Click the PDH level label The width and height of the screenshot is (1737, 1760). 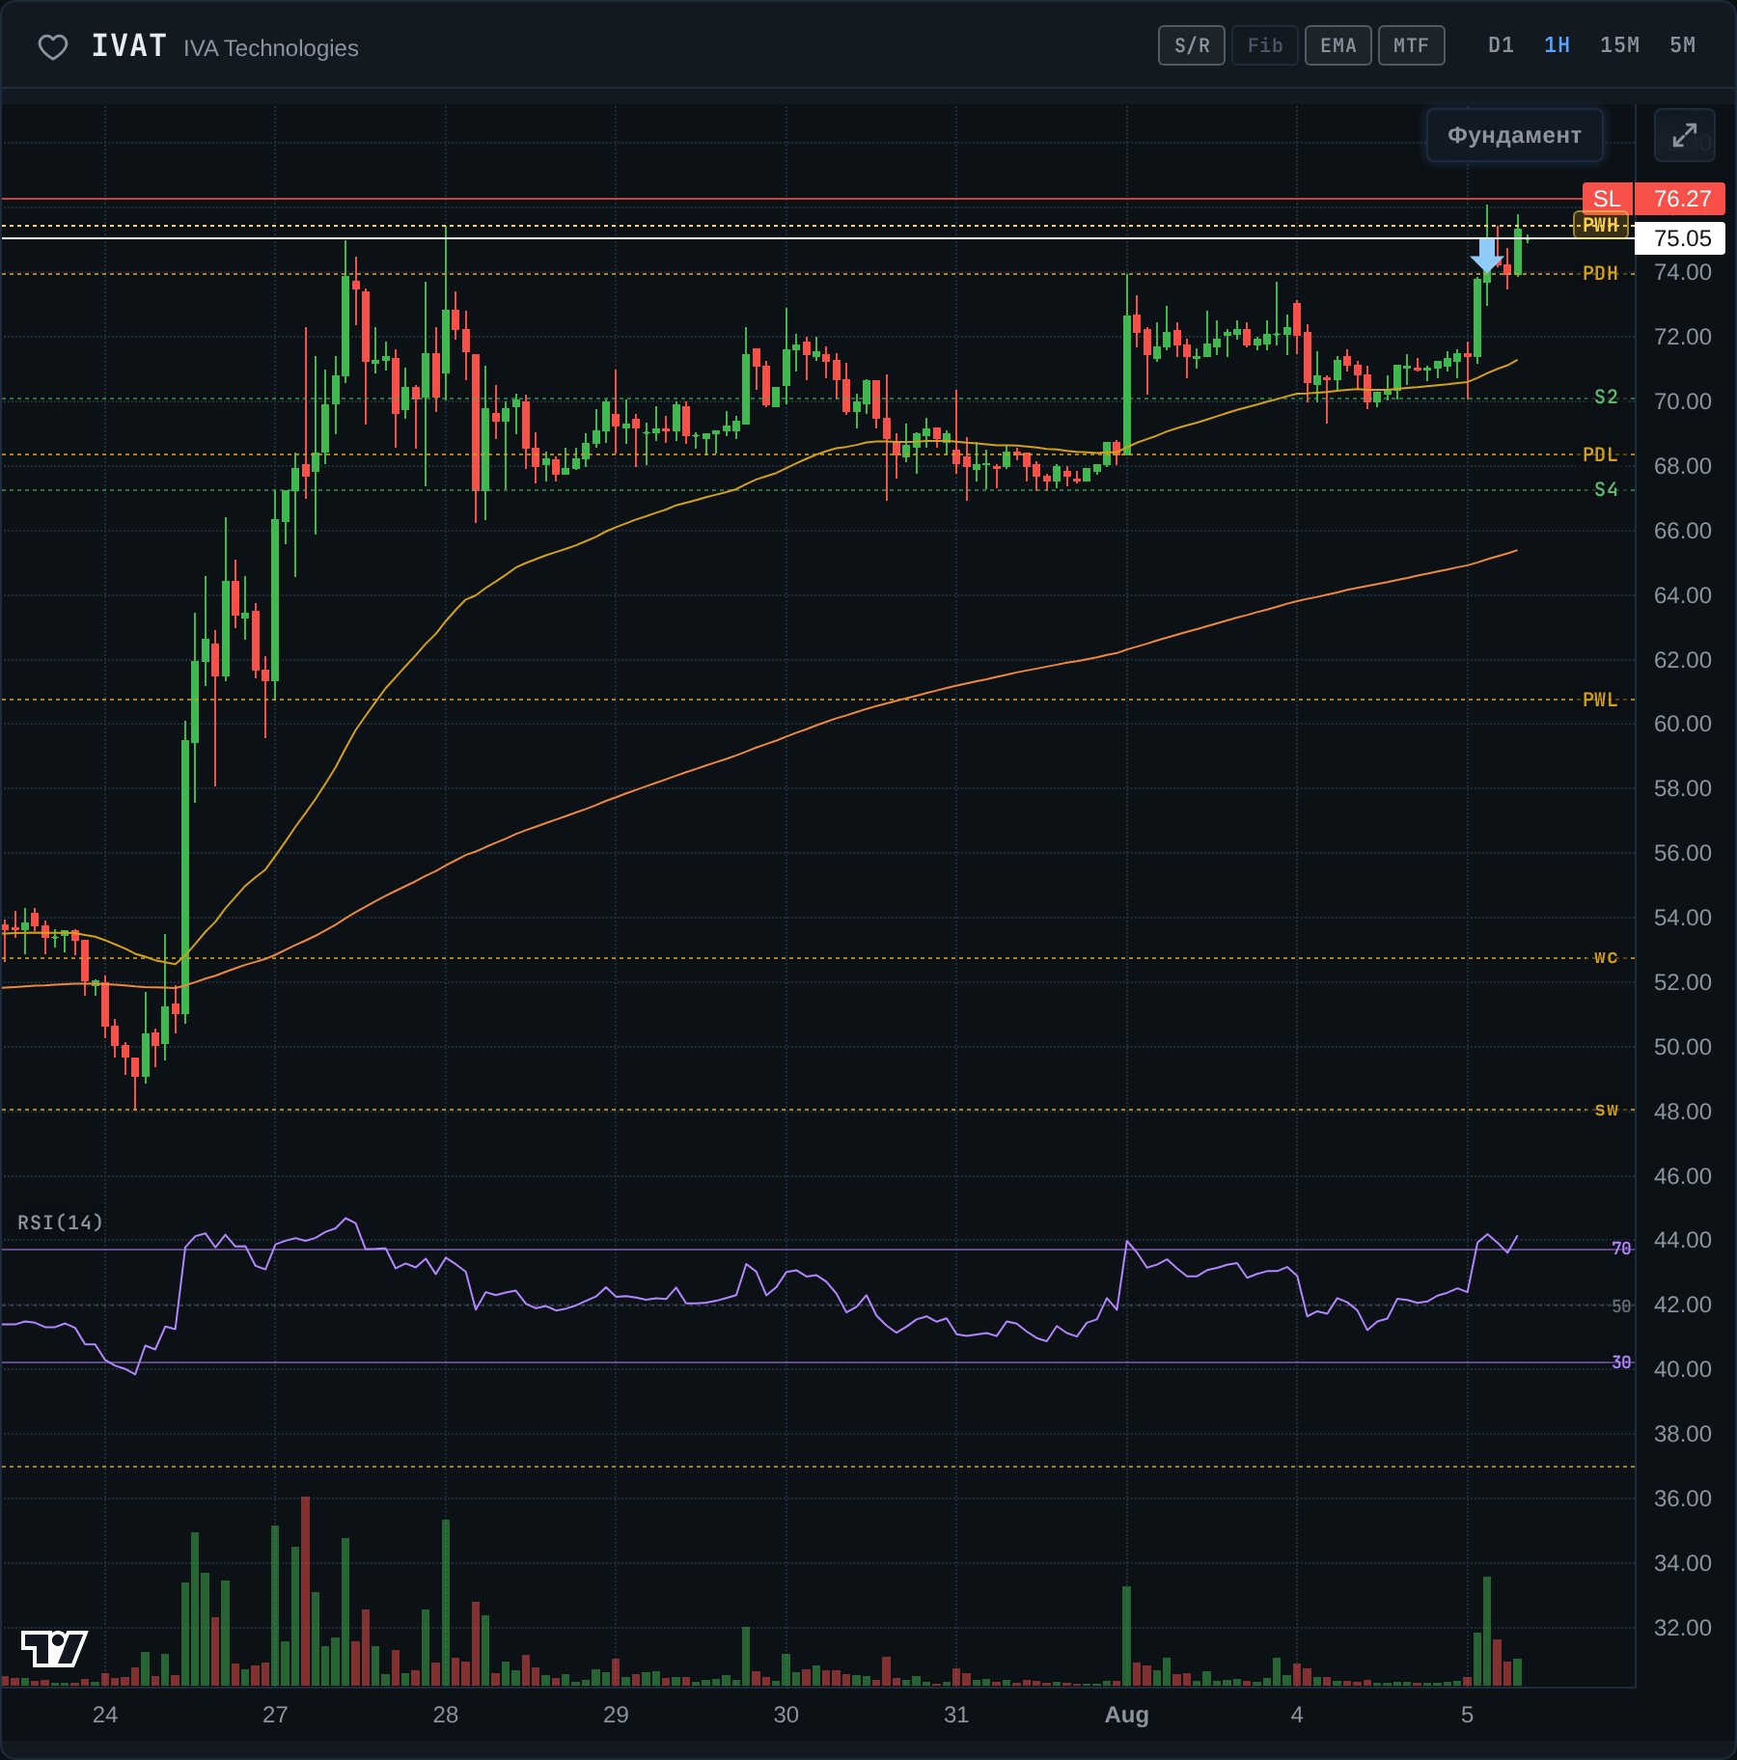click(x=1600, y=273)
